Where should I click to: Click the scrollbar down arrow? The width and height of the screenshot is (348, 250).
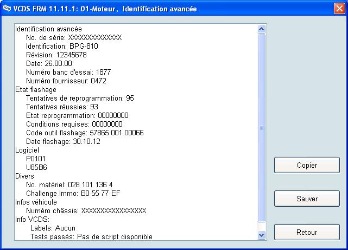[x=262, y=235]
